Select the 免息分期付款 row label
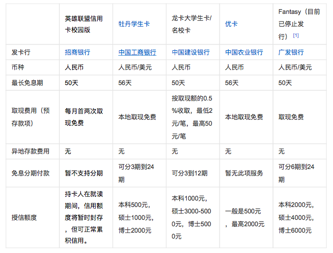The image size is (333, 253). point(31,173)
